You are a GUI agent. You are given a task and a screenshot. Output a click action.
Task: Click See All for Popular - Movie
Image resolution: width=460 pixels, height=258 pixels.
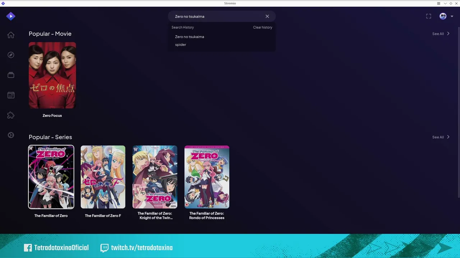441,34
